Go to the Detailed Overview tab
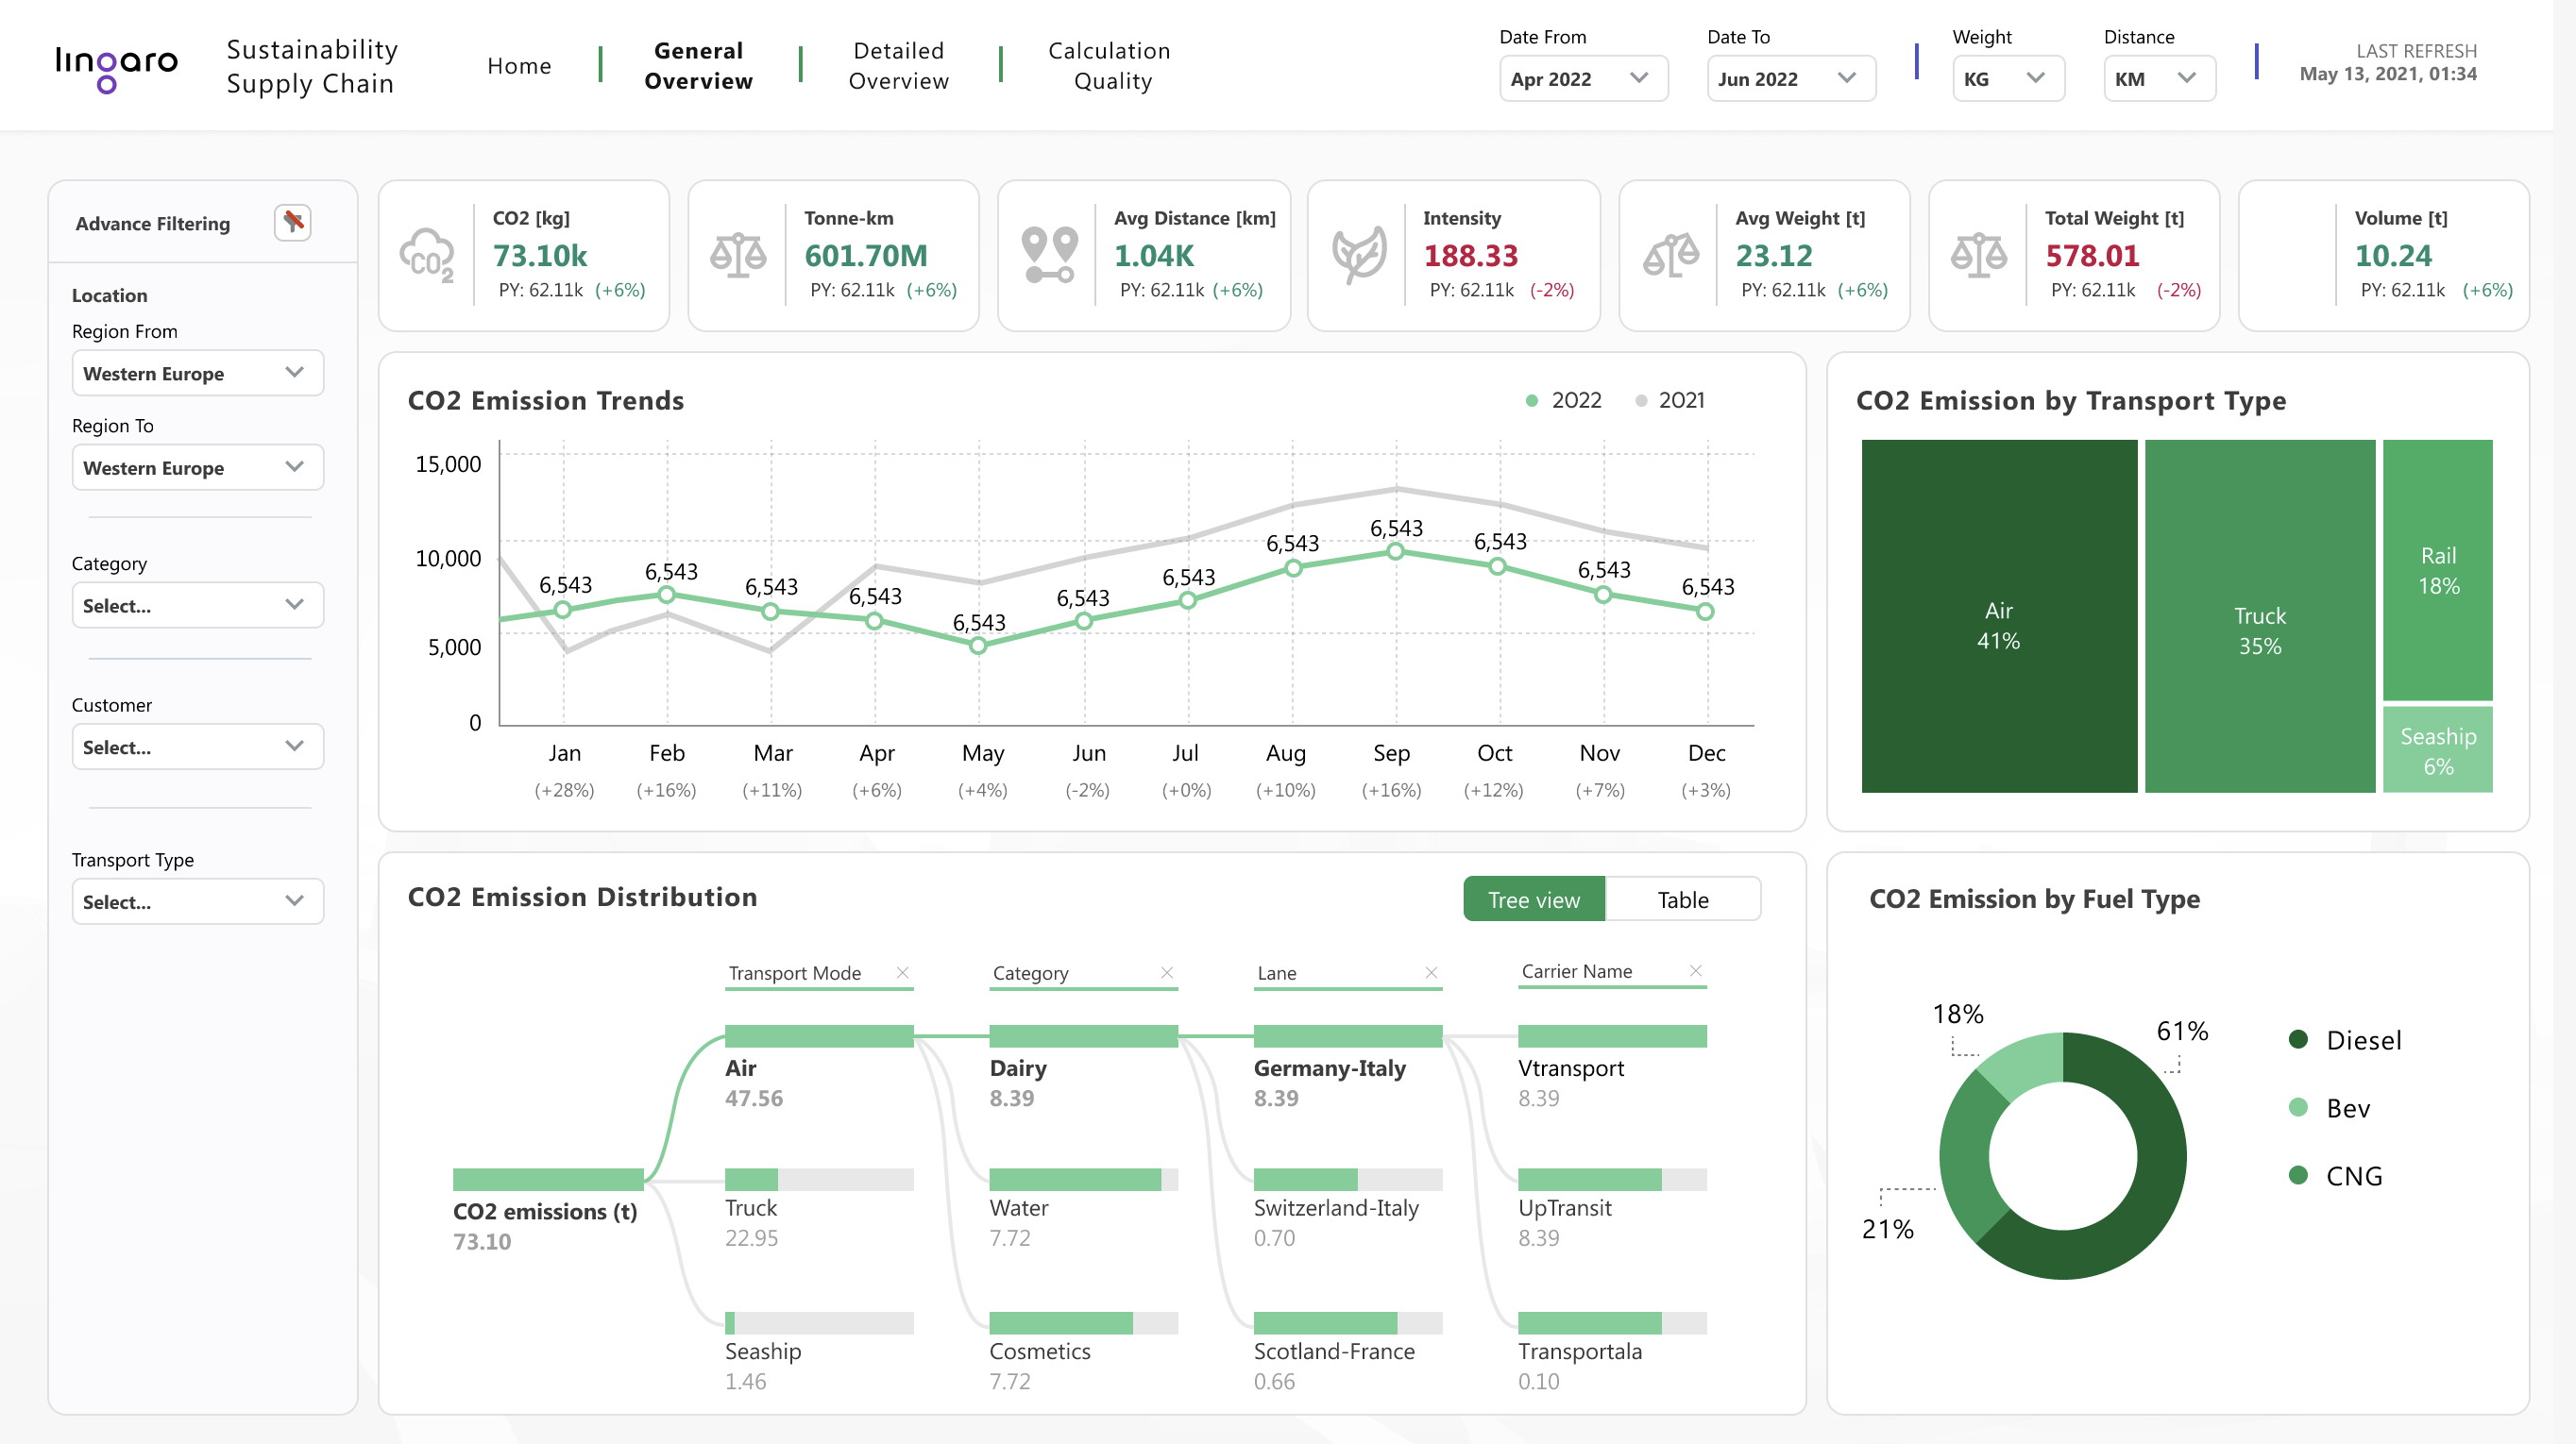2576x1444 pixels. 898,66
